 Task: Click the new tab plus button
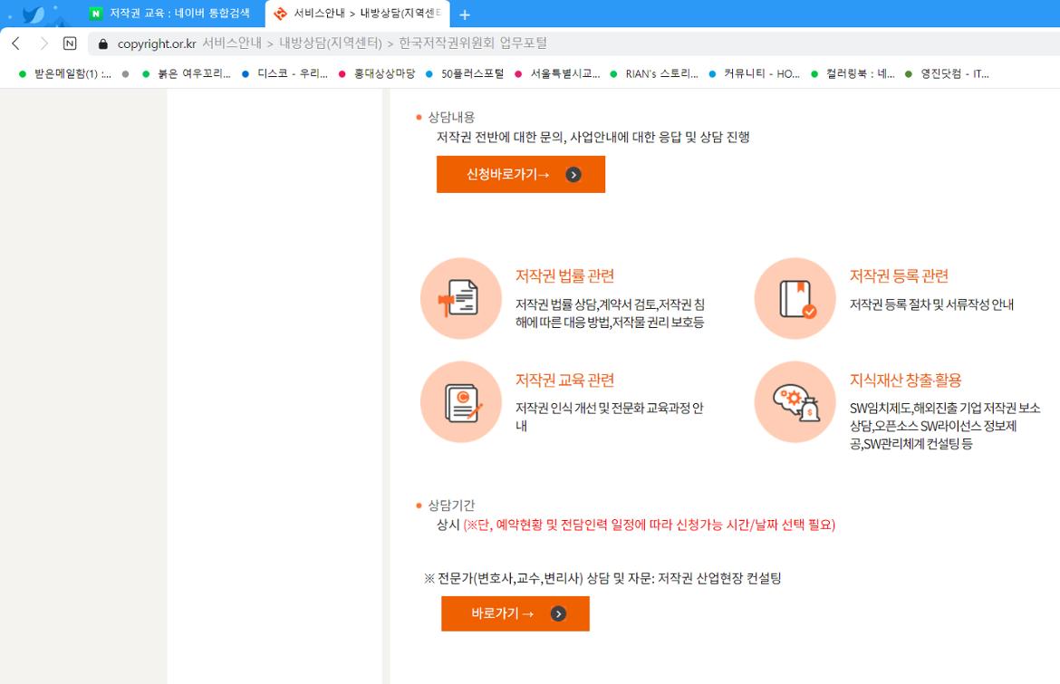[464, 13]
